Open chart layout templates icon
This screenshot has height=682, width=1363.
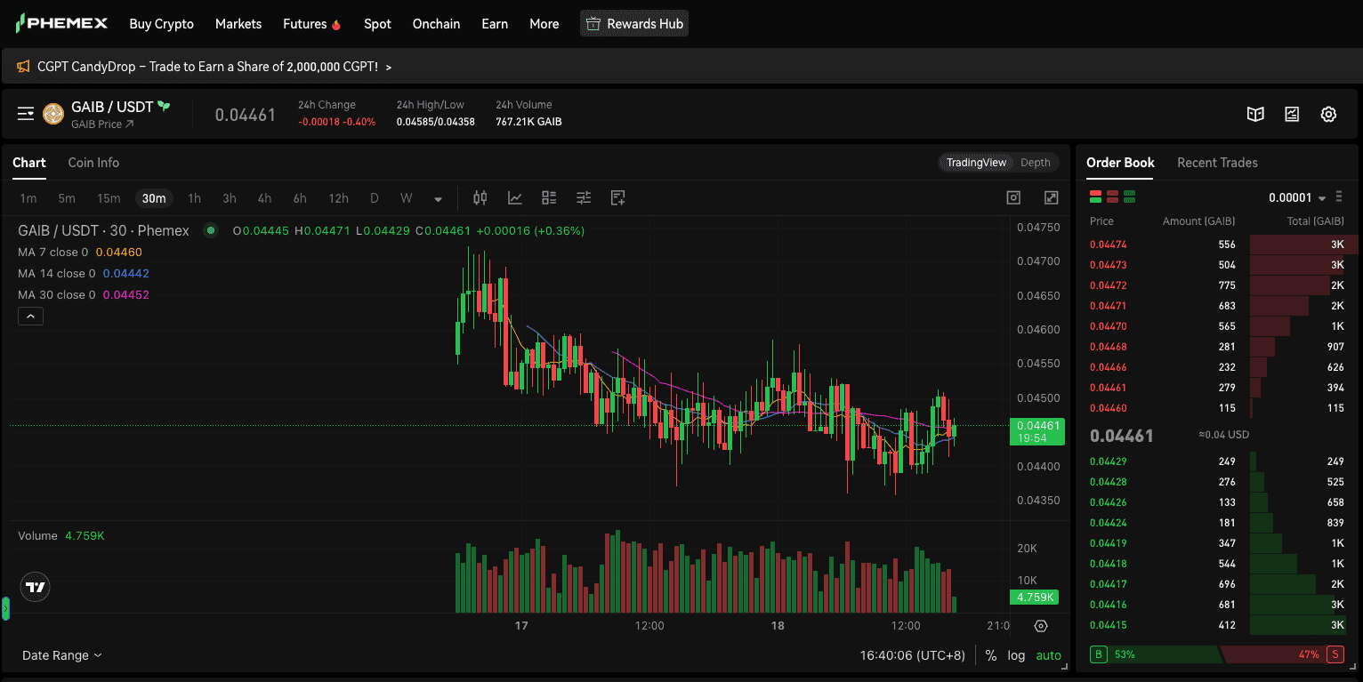(549, 197)
